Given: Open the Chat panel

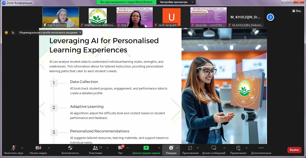Looking at the screenshot, I should (120, 148).
